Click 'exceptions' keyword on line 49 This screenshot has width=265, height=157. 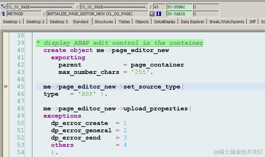tap(62, 116)
